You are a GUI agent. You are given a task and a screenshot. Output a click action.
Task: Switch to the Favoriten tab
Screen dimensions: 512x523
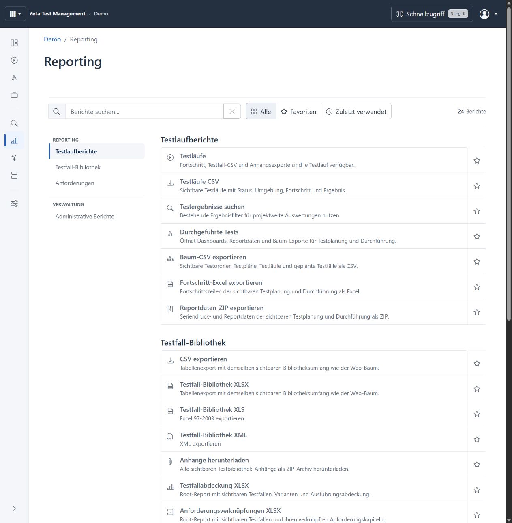coord(299,112)
